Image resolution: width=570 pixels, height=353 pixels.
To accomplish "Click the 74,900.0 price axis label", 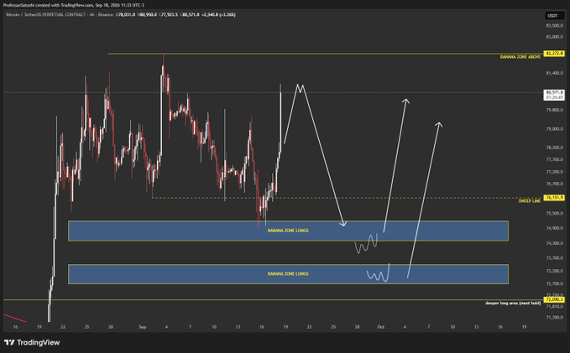I will point(554,228).
